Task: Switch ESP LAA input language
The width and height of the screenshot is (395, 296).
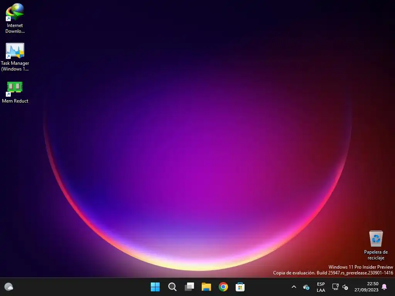Action: [321, 287]
